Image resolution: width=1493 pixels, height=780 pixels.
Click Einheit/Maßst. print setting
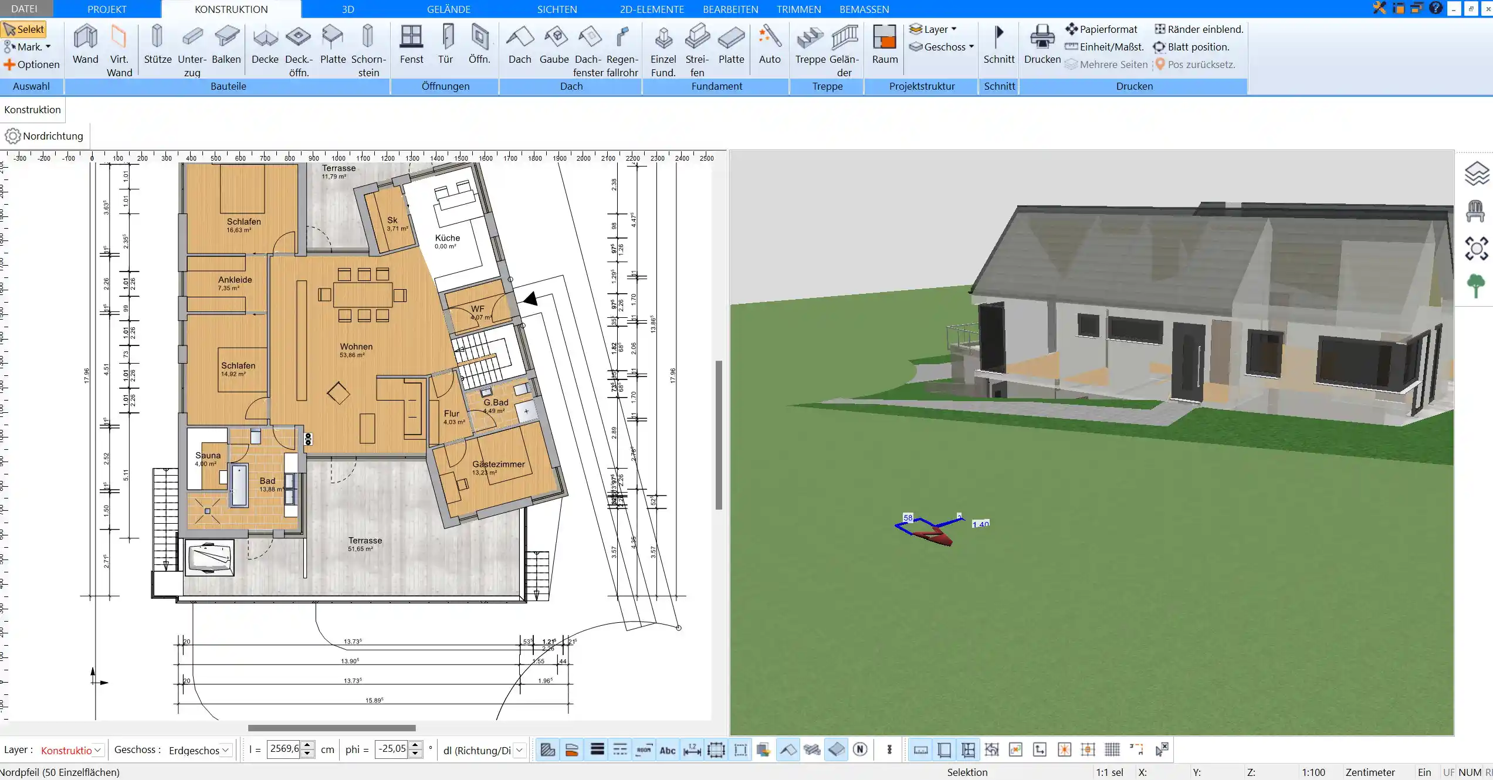click(x=1105, y=47)
